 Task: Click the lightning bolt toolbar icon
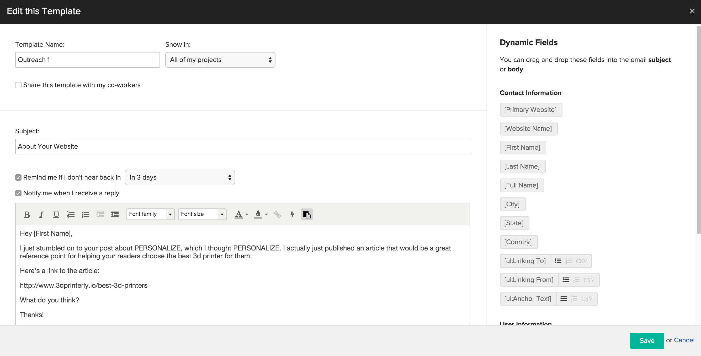(x=292, y=214)
